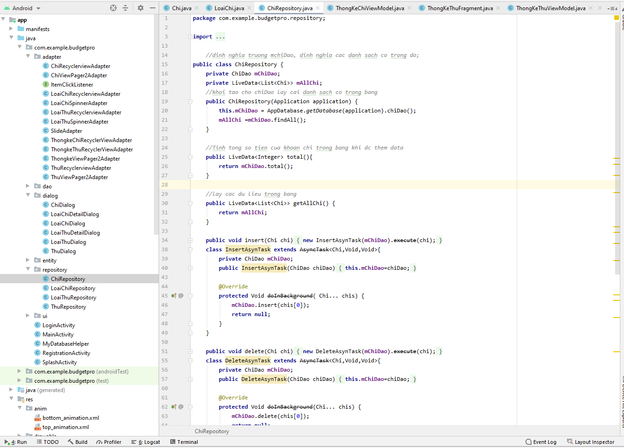624x448 pixels.
Task: Click the collapse all icon in project panel
Action: [125, 8]
